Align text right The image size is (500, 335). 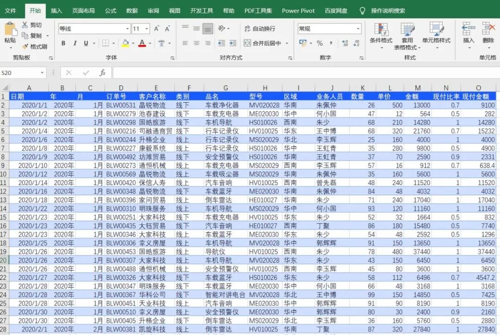pyautogui.click(x=208, y=43)
